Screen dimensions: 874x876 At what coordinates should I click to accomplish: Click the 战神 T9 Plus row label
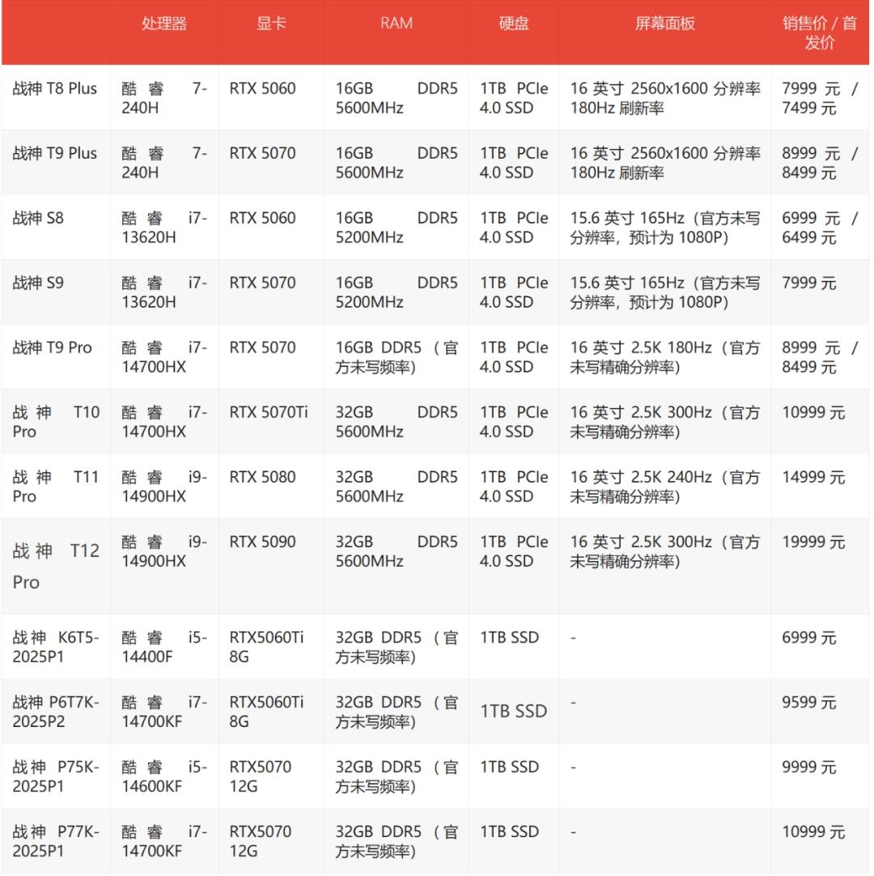[x=55, y=153]
